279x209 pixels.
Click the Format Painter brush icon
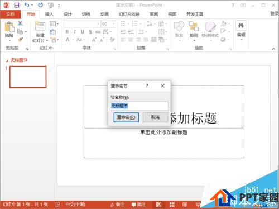coord(20,40)
